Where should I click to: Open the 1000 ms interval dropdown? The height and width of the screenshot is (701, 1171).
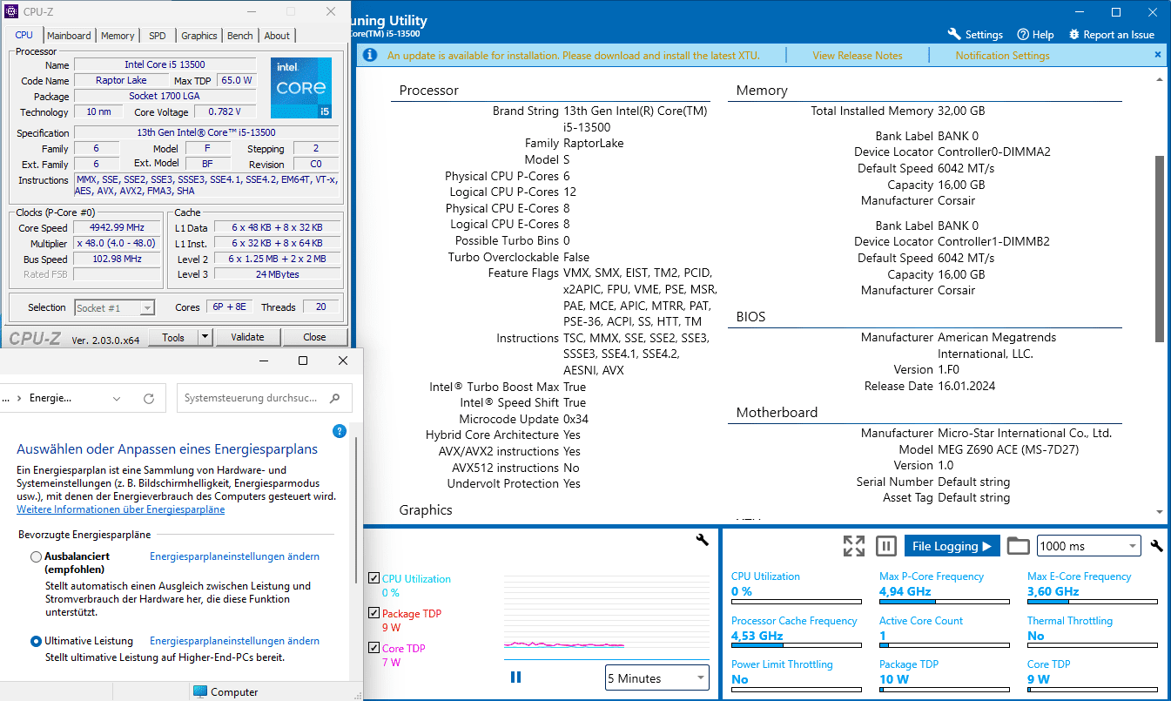point(1088,546)
